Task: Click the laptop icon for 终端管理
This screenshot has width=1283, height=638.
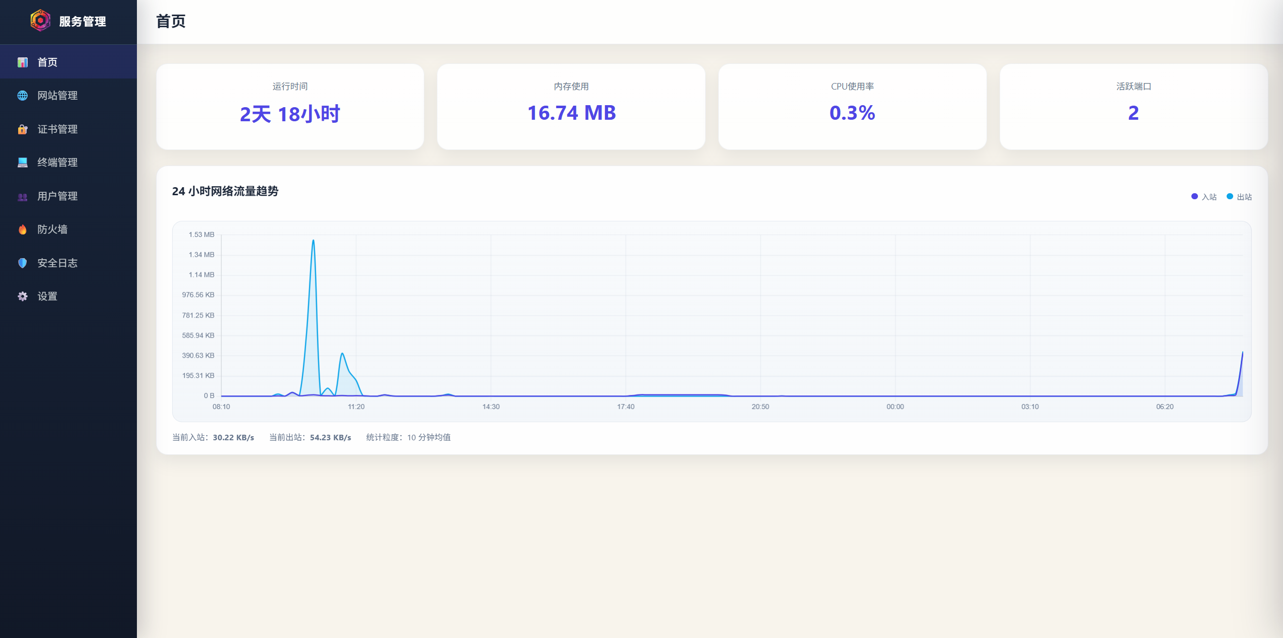Action: coord(23,163)
